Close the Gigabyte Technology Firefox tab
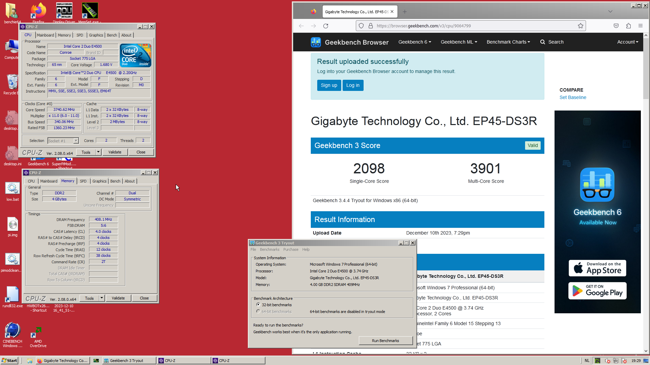 pos(392,11)
